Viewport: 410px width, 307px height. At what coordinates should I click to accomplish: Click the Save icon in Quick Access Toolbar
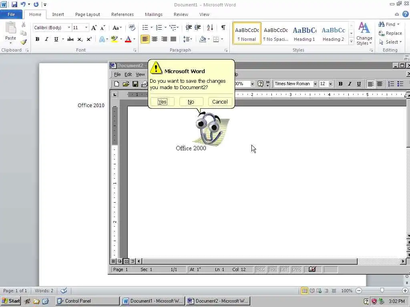click(x=14, y=4)
